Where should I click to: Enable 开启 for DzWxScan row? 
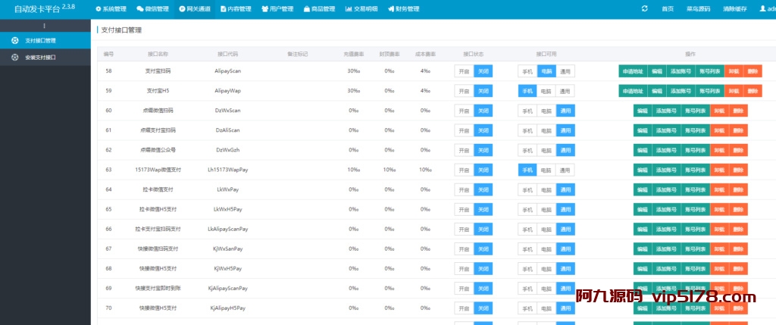(464, 111)
